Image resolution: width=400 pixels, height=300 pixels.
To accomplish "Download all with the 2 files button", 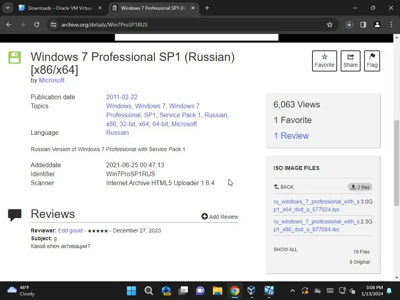I will click(360, 187).
